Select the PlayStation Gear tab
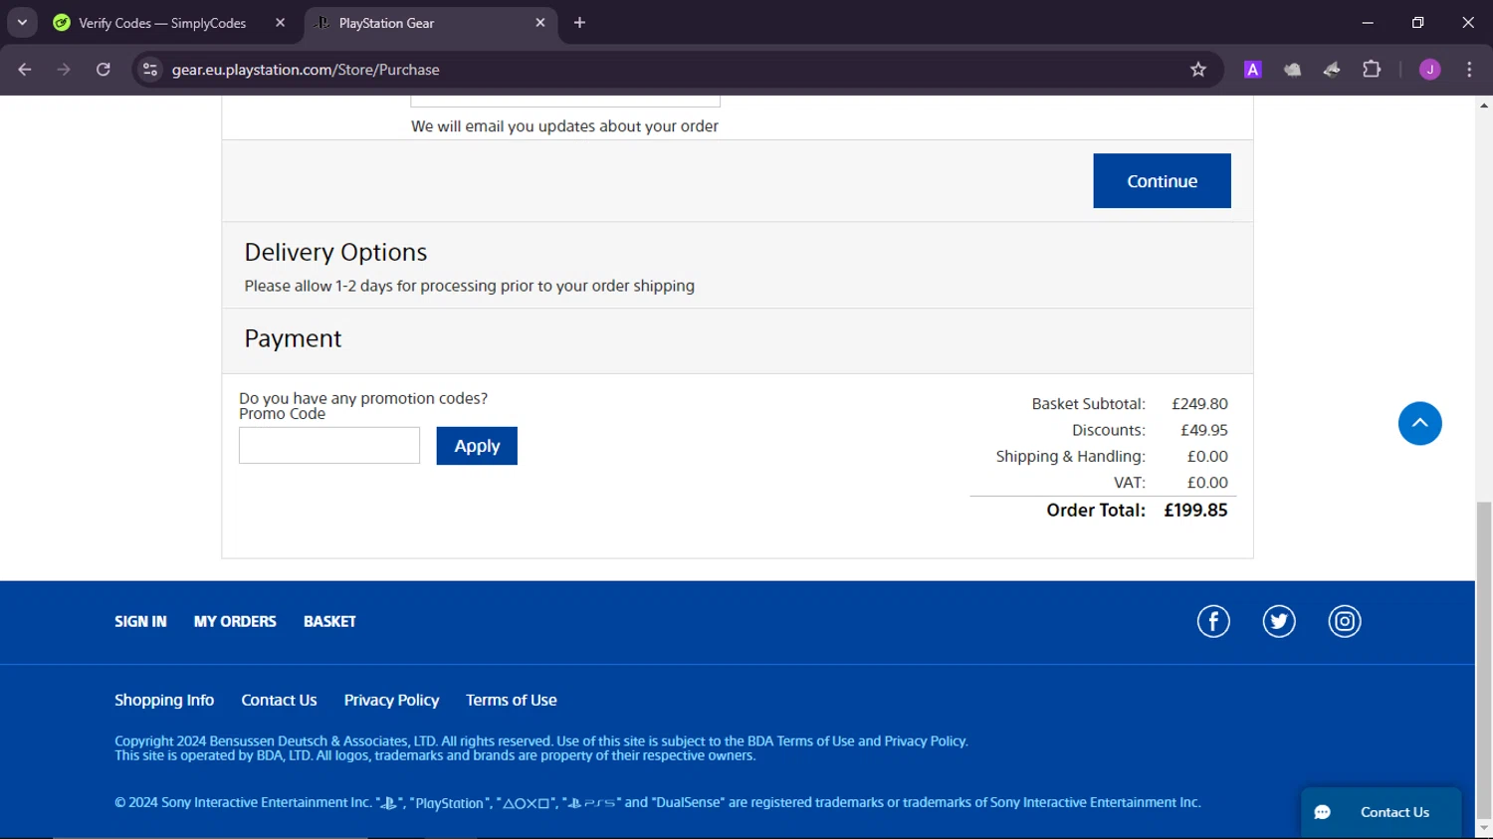Image resolution: width=1493 pixels, height=839 pixels. pos(431,23)
